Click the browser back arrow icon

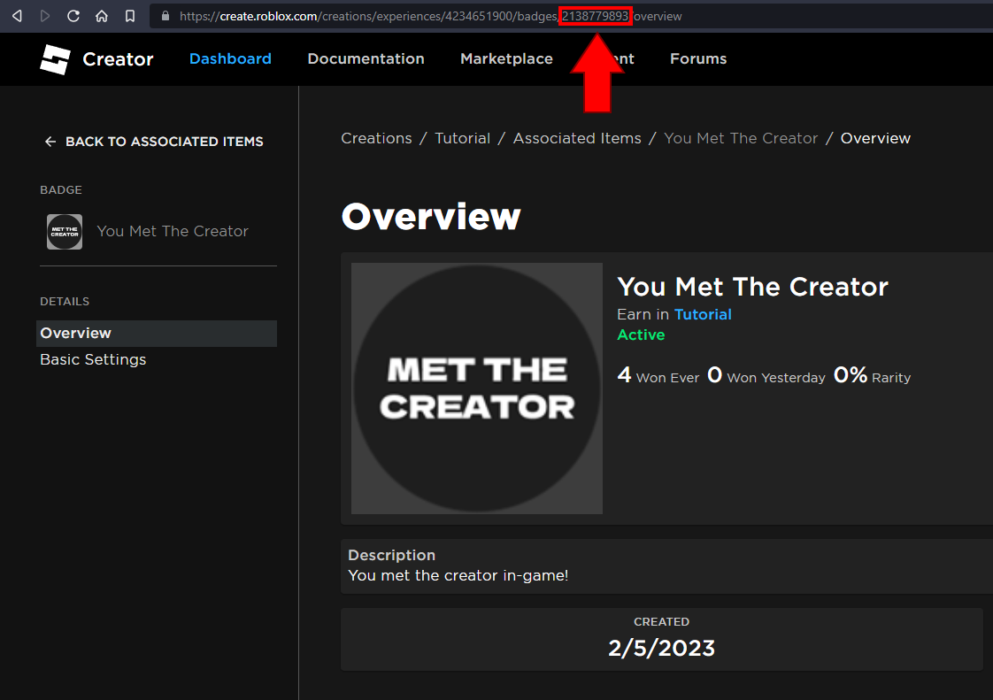pos(17,16)
